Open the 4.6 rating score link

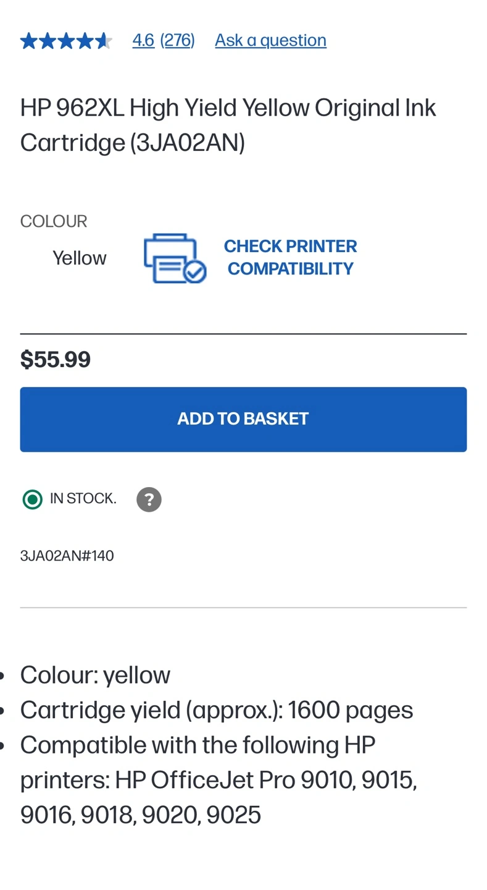pyautogui.click(x=143, y=40)
